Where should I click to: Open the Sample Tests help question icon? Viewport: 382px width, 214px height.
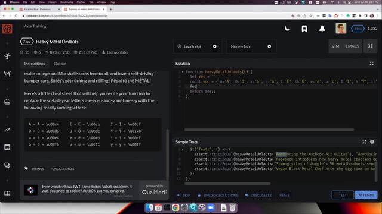[x=372, y=142]
